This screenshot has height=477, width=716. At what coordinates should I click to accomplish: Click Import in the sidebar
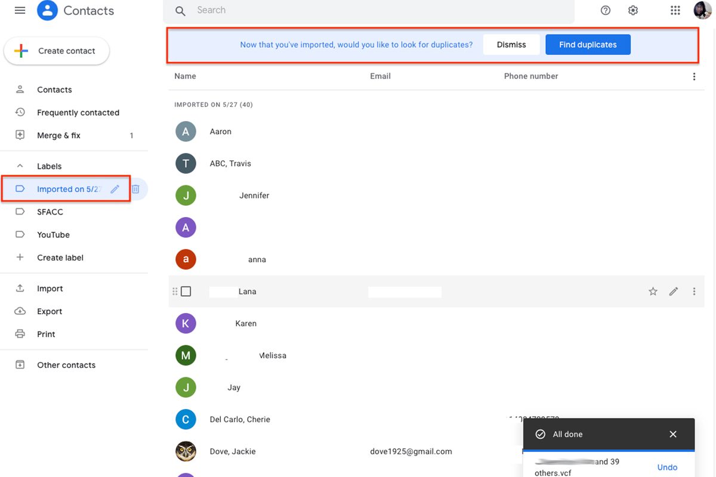pos(50,289)
